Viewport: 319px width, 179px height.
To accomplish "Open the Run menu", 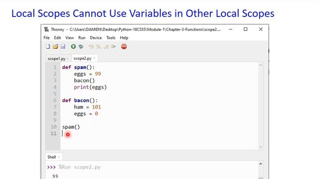I will coord(82,38).
